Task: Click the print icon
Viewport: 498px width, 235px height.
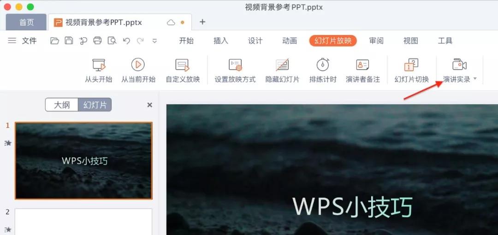Action: pyautogui.click(x=97, y=41)
